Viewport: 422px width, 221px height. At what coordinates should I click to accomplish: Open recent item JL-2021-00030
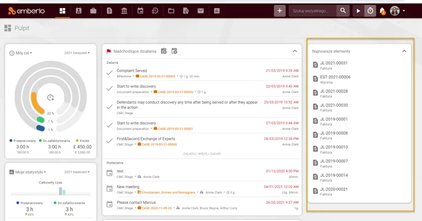tap(334, 105)
